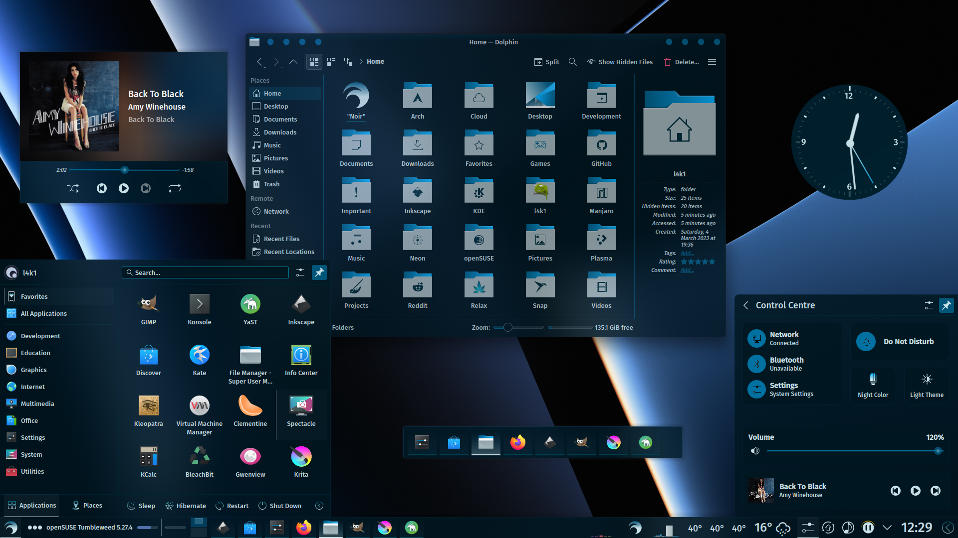Open YaST from the favorites grid
This screenshot has width=958, height=538.
click(x=250, y=309)
